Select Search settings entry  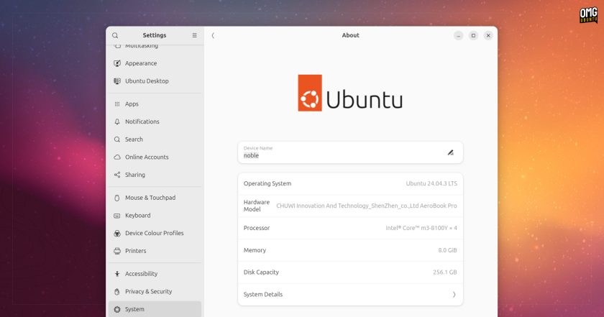pyautogui.click(x=155, y=139)
